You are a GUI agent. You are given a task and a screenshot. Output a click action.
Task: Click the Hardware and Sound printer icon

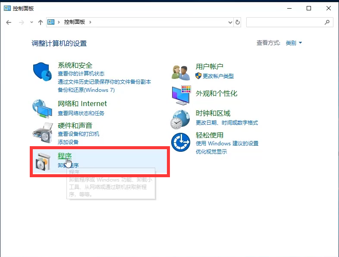click(x=42, y=132)
